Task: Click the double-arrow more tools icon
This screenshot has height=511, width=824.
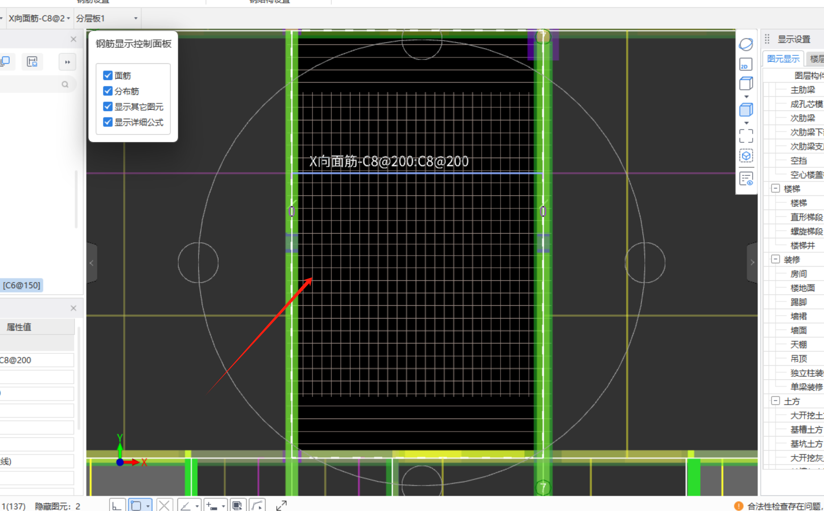Action: coord(67,62)
